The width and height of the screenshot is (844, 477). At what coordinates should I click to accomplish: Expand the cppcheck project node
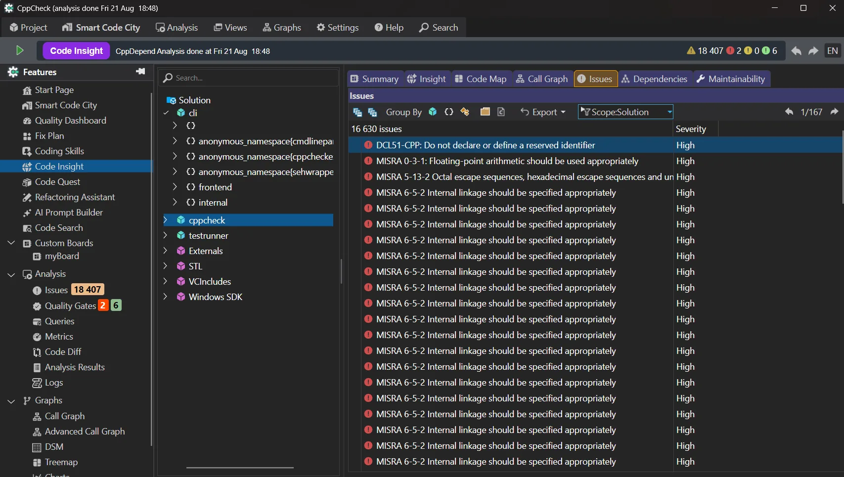coord(166,220)
